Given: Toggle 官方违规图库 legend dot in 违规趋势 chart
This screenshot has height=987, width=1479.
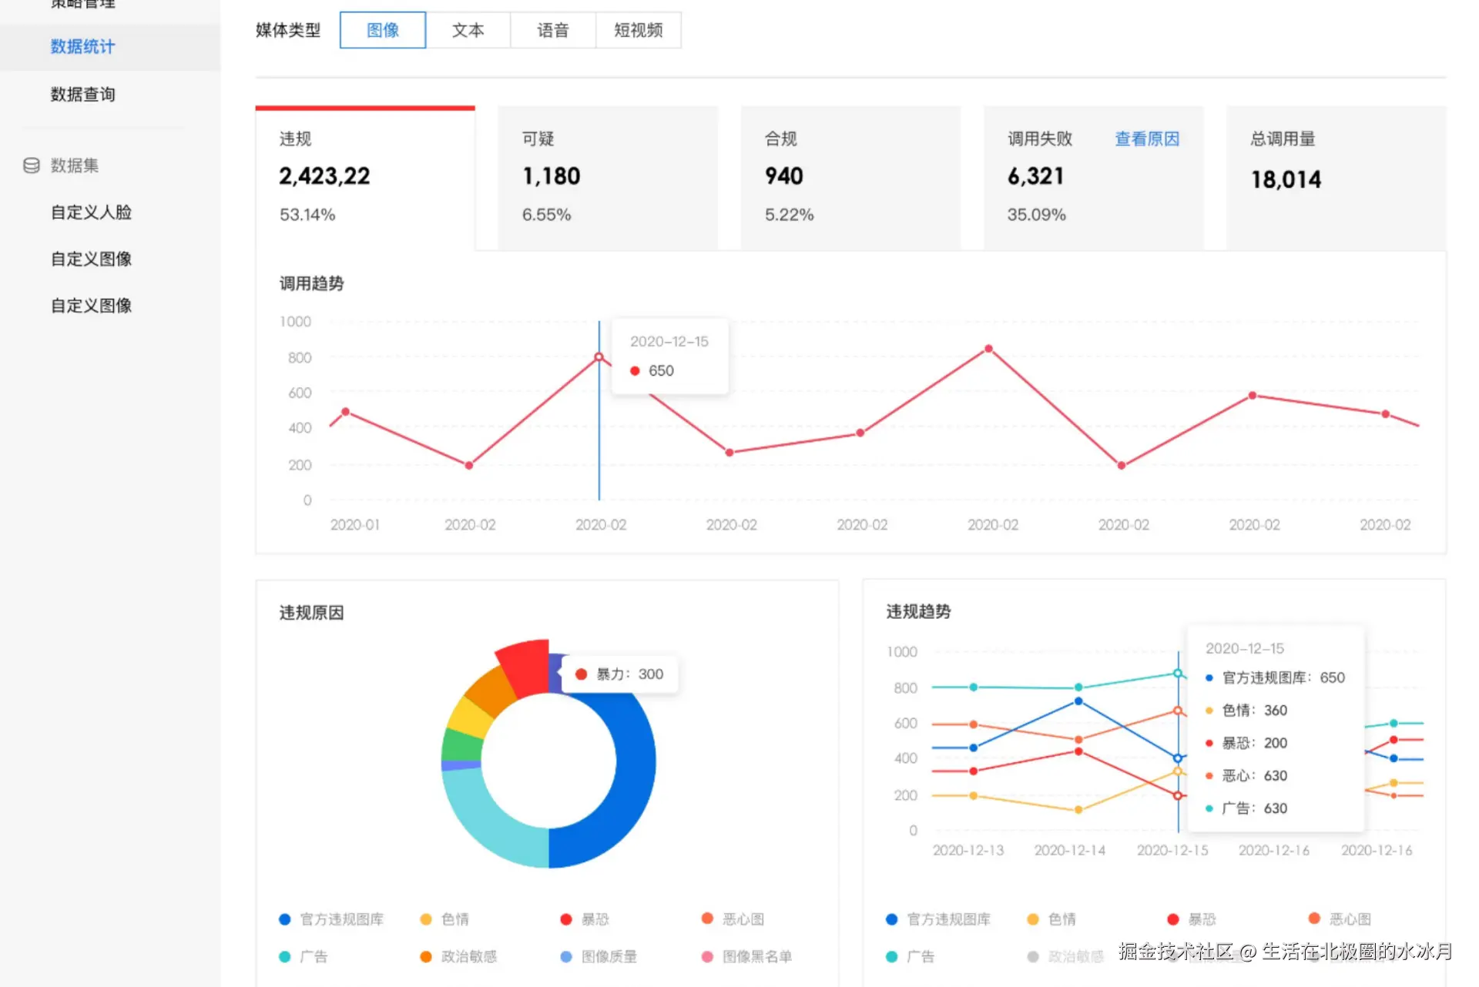Looking at the screenshot, I should point(891,919).
